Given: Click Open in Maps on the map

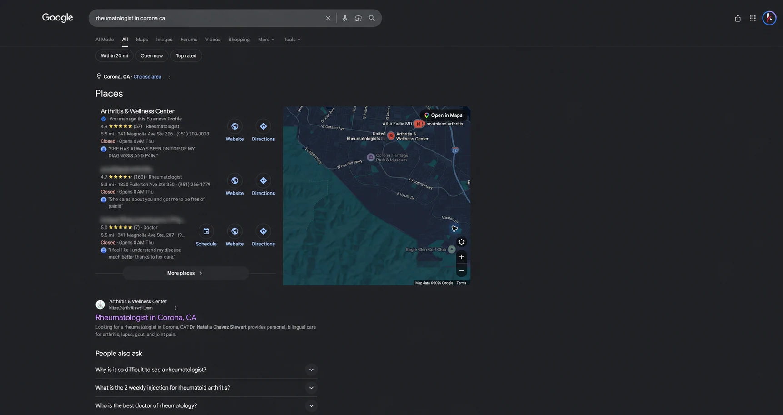Looking at the screenshot, I should [443, 115].
